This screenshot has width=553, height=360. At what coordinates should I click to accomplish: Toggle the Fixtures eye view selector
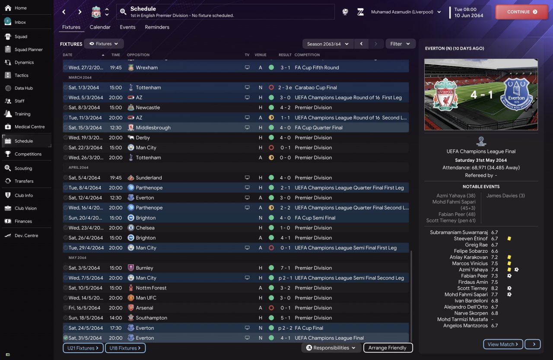[104, 44]
